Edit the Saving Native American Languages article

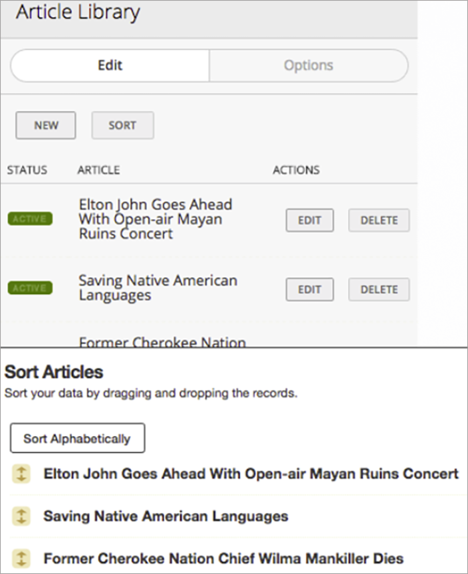pos(310,290)
